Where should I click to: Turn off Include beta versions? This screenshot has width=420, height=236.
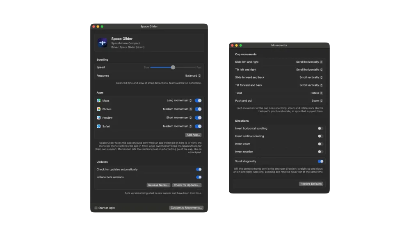(x=199, y=177)
